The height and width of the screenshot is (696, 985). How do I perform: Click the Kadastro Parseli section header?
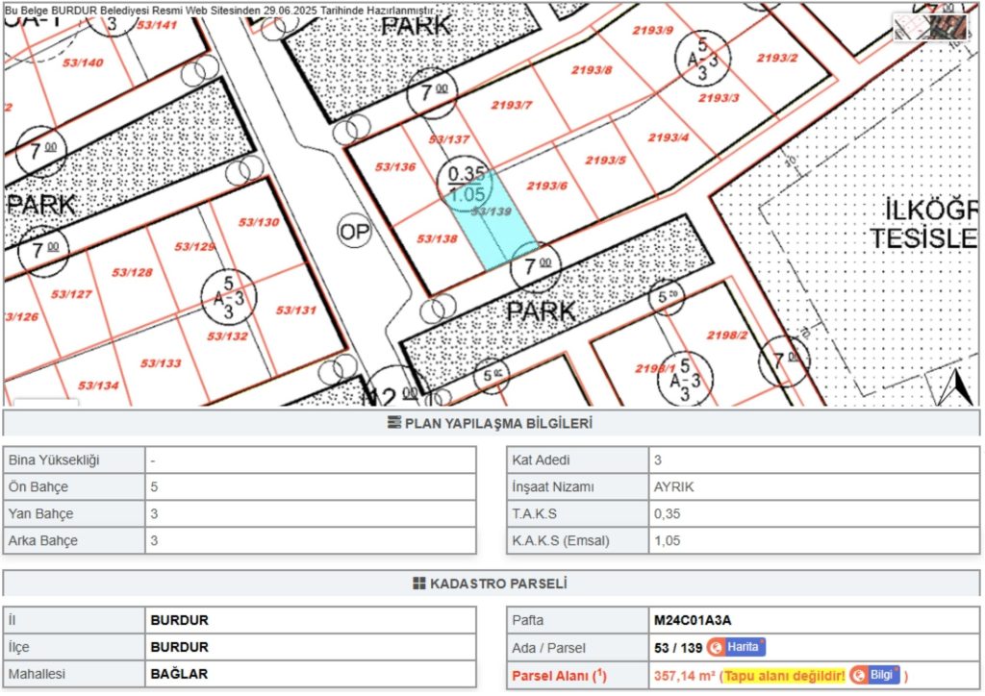(x=492, y=584)
